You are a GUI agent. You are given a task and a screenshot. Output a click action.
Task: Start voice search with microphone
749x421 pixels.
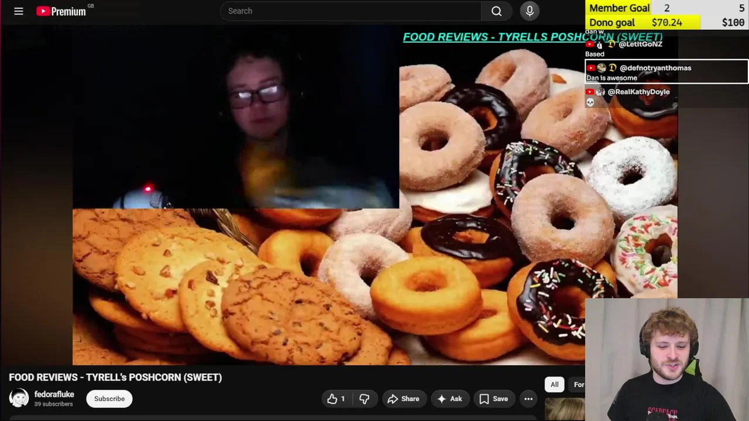[530, 11]
